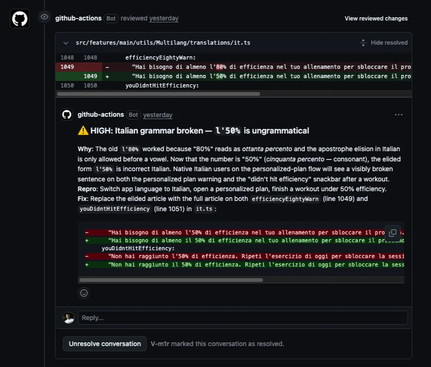This screenshot has width=431, height=367.
Task: Click the minus marker on the removed 80% diff line
Action: click(107, 67)
